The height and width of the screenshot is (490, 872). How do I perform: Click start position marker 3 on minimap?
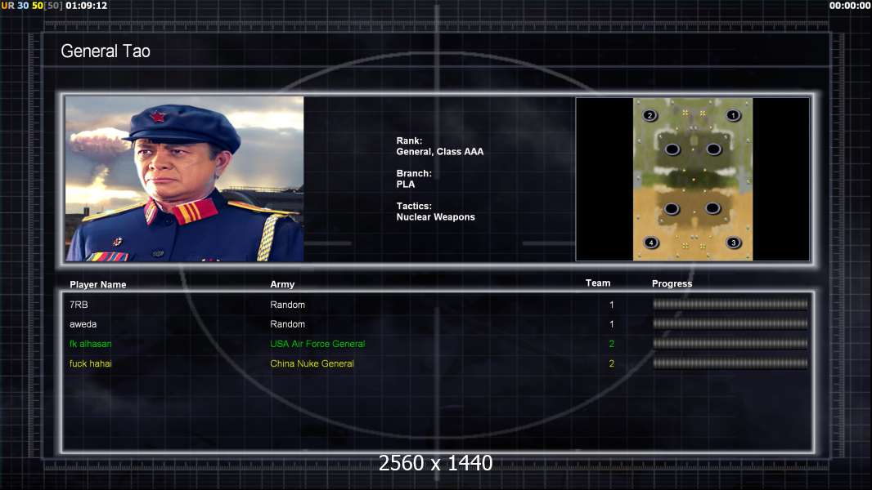pyautogui.click(x=734, y=243)
